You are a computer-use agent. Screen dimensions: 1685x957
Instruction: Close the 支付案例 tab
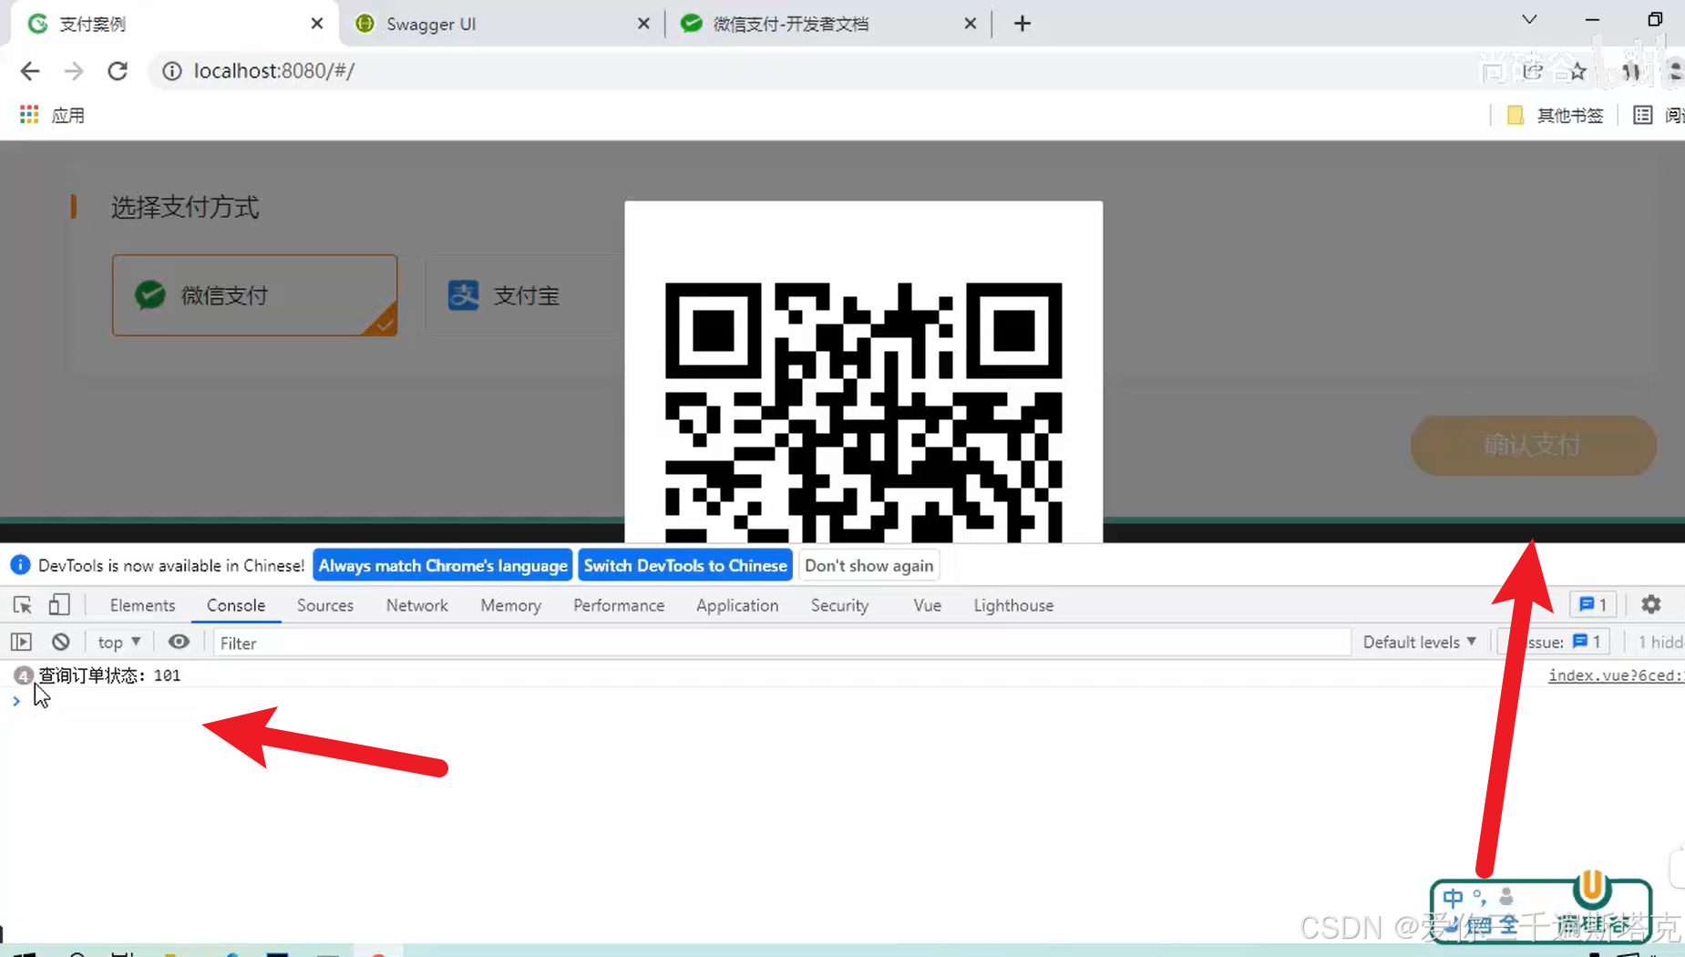click(317, 24)
